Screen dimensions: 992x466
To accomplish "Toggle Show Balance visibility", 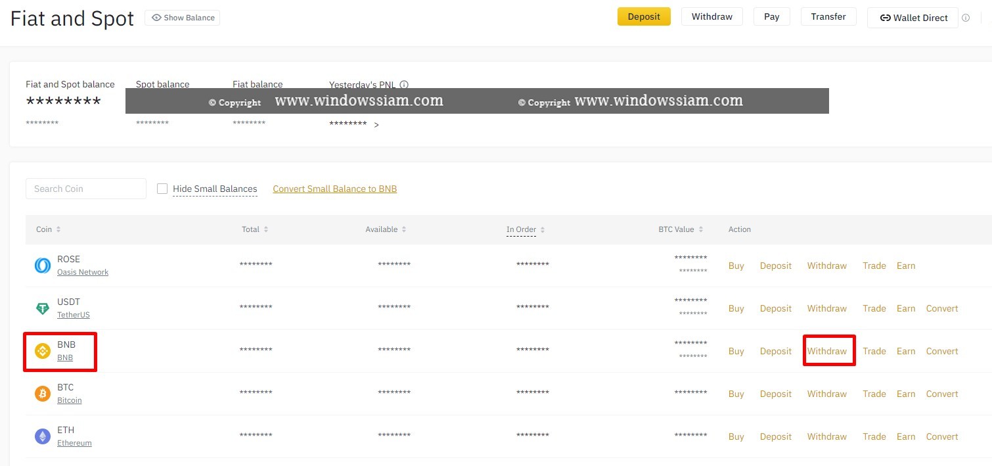I will tap(183, 18).
